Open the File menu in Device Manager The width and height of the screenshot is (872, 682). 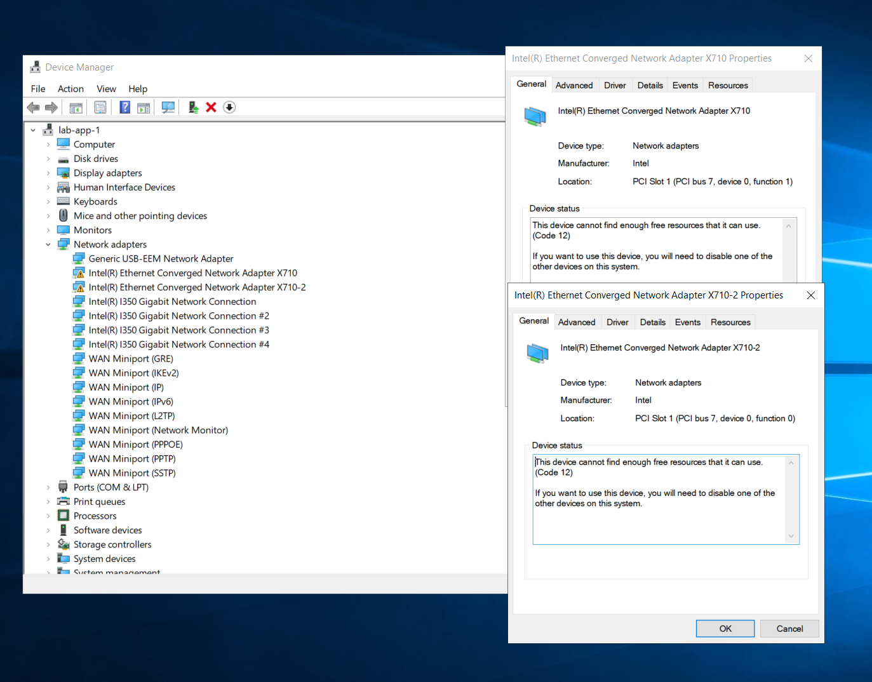[x=38, y=89]
